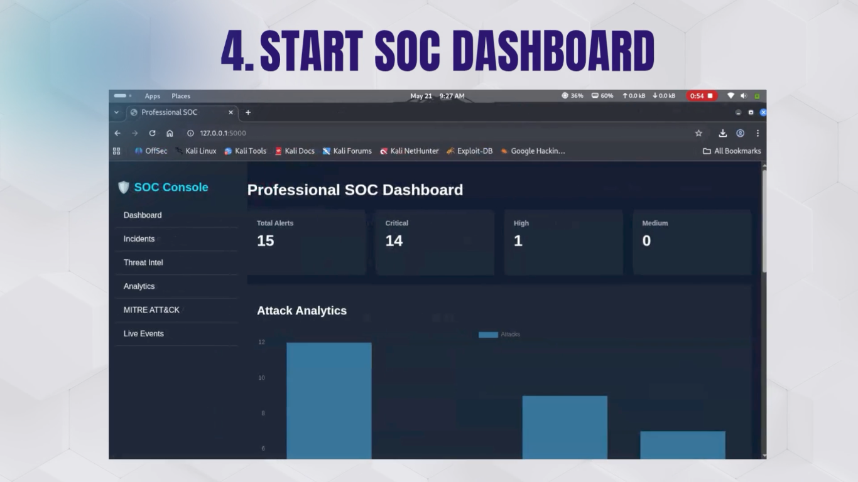Image resolution: width=858 pixels, height=482 pixels.
Task: Open the browser profile icon
Action: pos(741,133)
